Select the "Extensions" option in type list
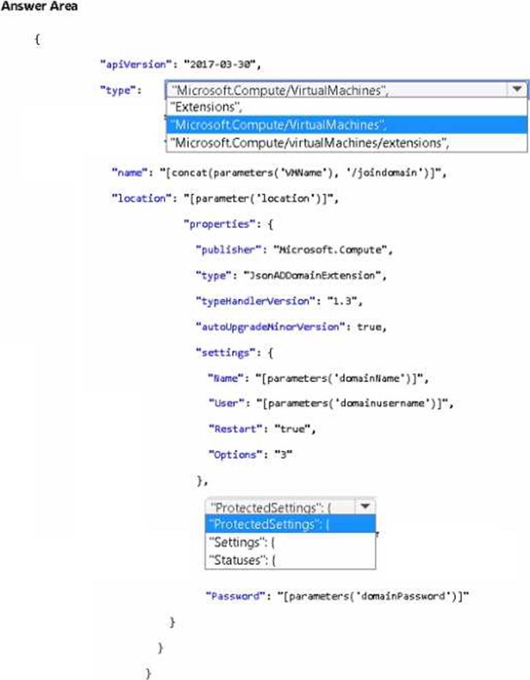The image size is (530, 680). [x=207, y=107]
